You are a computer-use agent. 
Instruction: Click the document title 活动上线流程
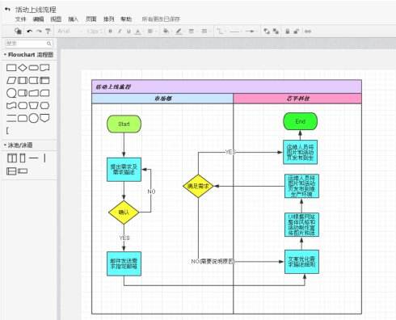(36, 10)
